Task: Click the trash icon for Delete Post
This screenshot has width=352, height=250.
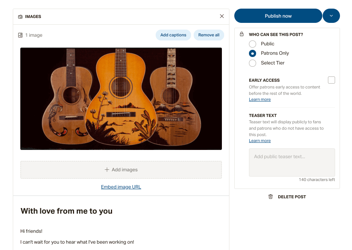Action: coord(270,196)
